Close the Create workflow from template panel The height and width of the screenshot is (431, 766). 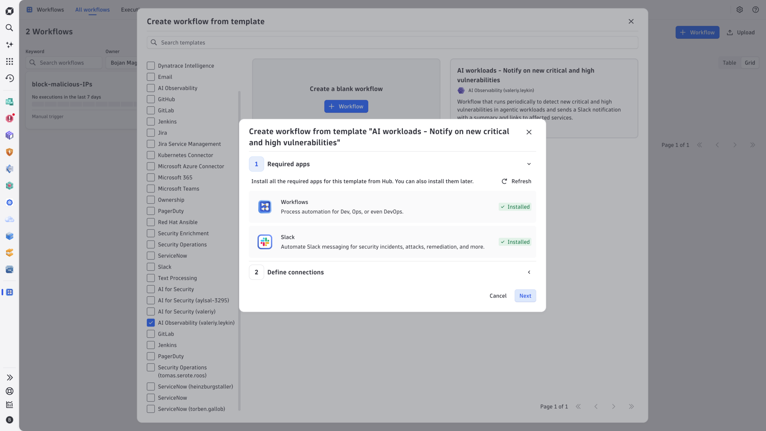(x=631, y=21)
